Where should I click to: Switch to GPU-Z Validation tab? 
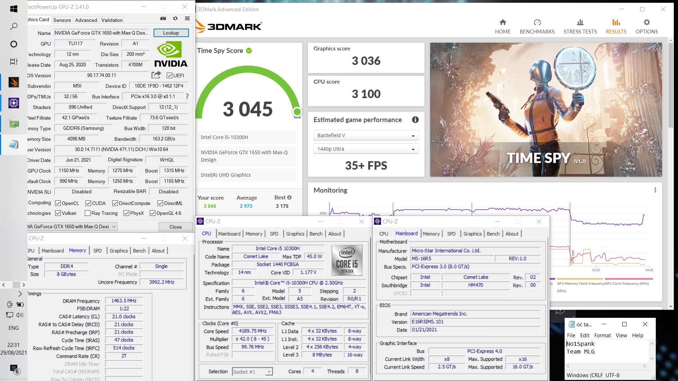click(112, 20)
